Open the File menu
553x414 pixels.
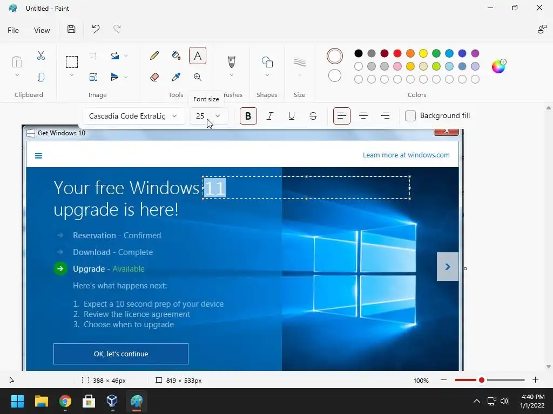click(13, 30)
